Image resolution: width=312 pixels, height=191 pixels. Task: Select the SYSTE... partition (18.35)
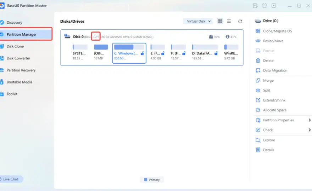[x=79, y=52]
